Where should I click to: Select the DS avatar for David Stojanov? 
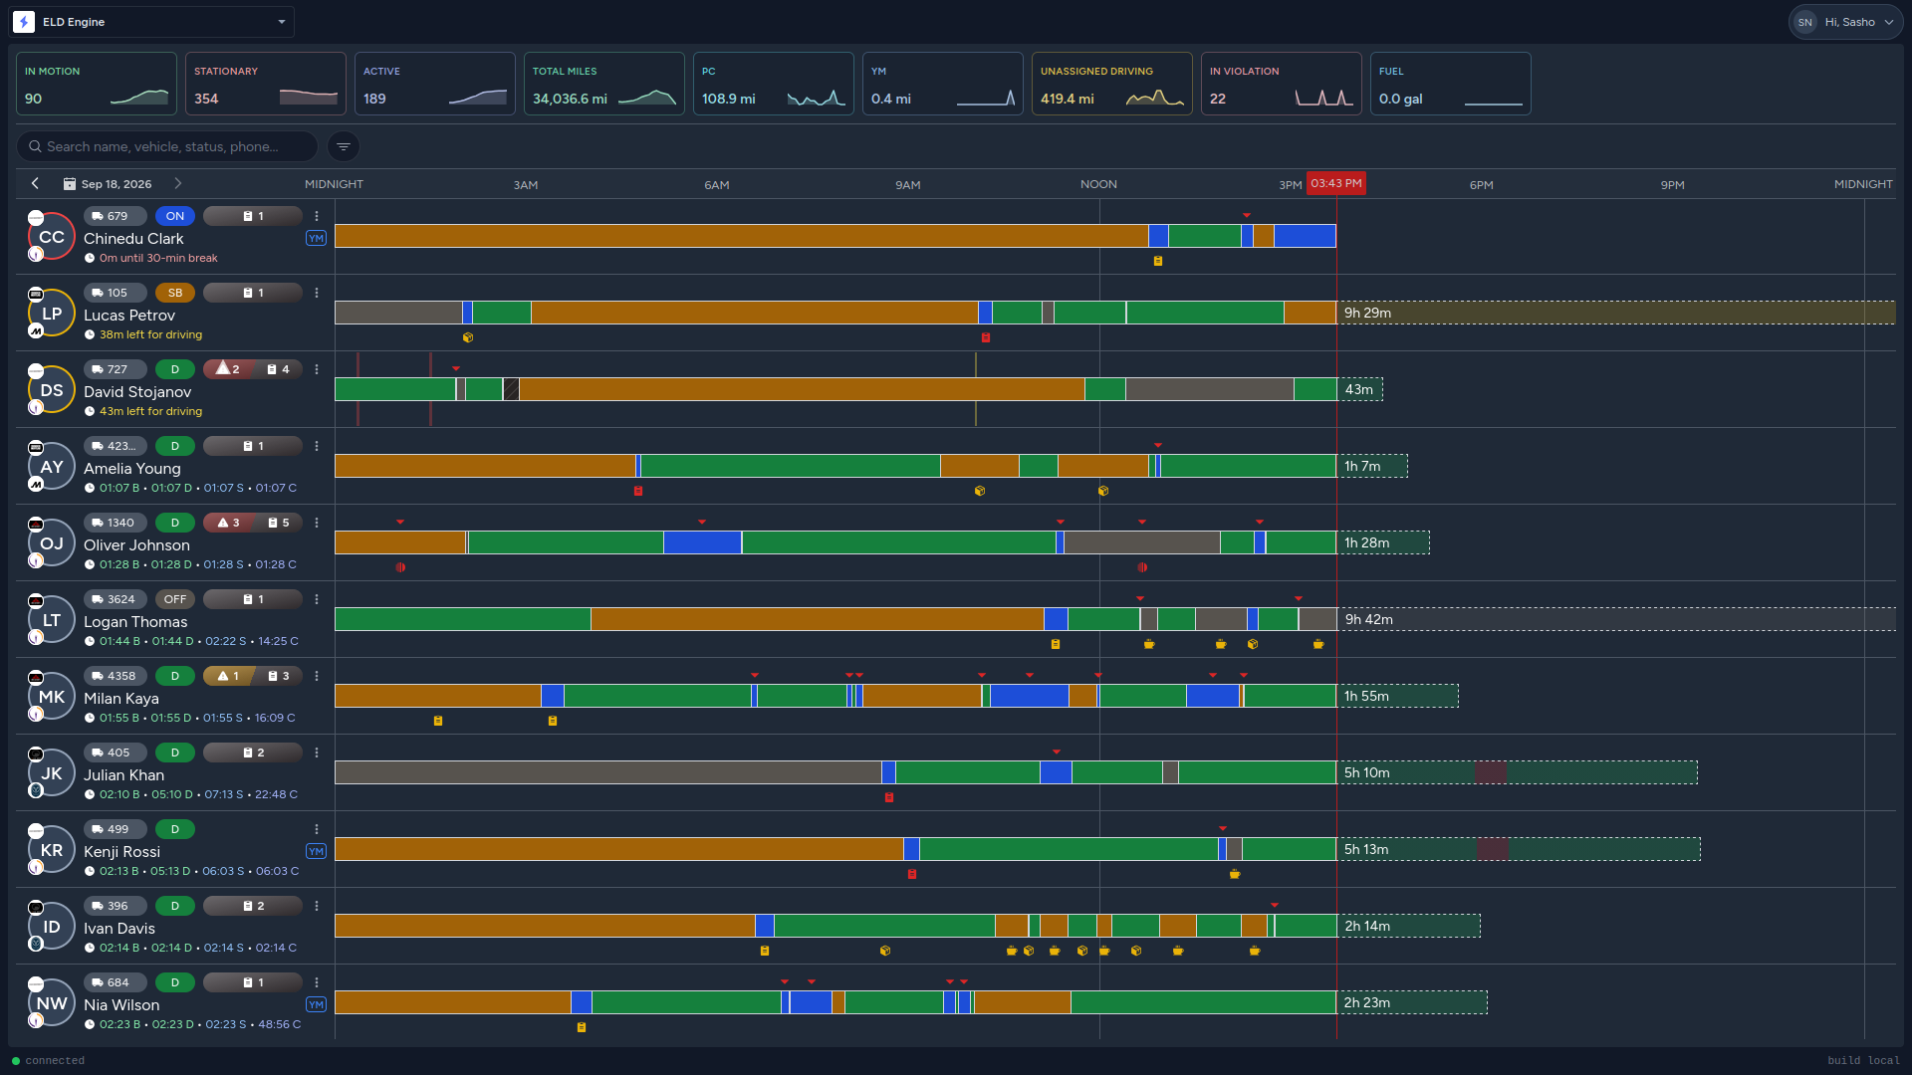click(52, 390)
